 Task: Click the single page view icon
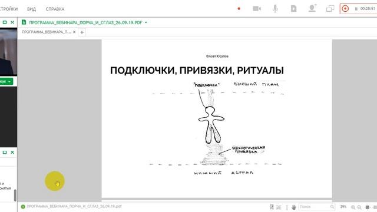(272, 207)
